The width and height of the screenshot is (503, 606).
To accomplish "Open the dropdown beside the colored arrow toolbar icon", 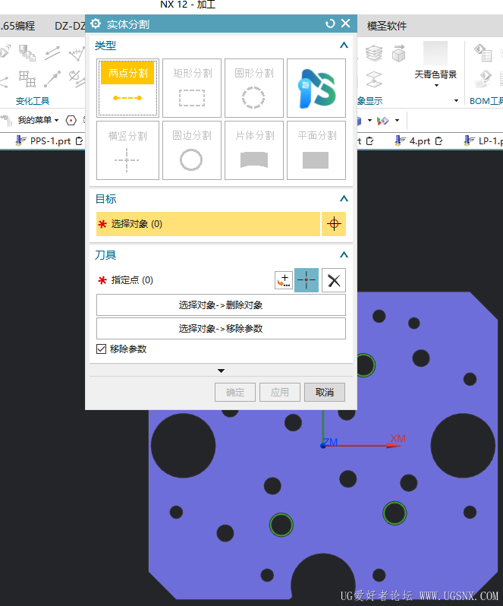I will (398, 121).
